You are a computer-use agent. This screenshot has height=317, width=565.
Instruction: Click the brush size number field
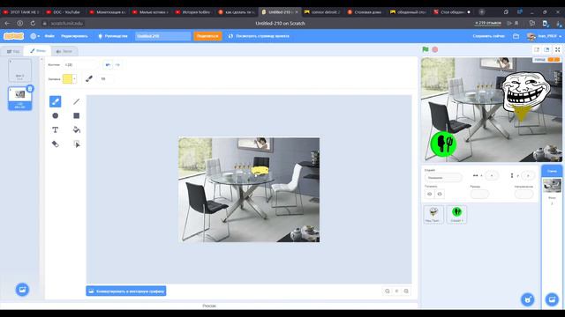point(106,78)
